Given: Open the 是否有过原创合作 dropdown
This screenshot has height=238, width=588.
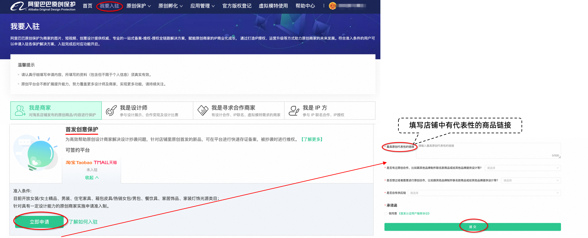Looking at the screenshot, I should [523, 168].
